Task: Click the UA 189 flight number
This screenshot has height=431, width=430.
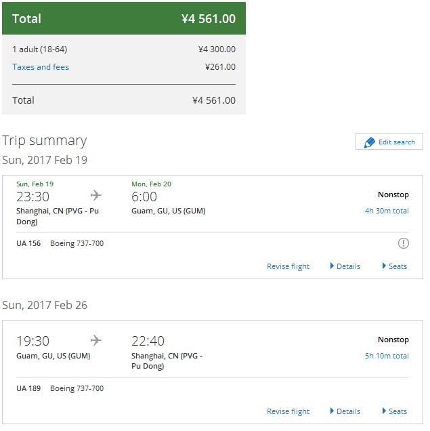Action: tap(27, 388)
